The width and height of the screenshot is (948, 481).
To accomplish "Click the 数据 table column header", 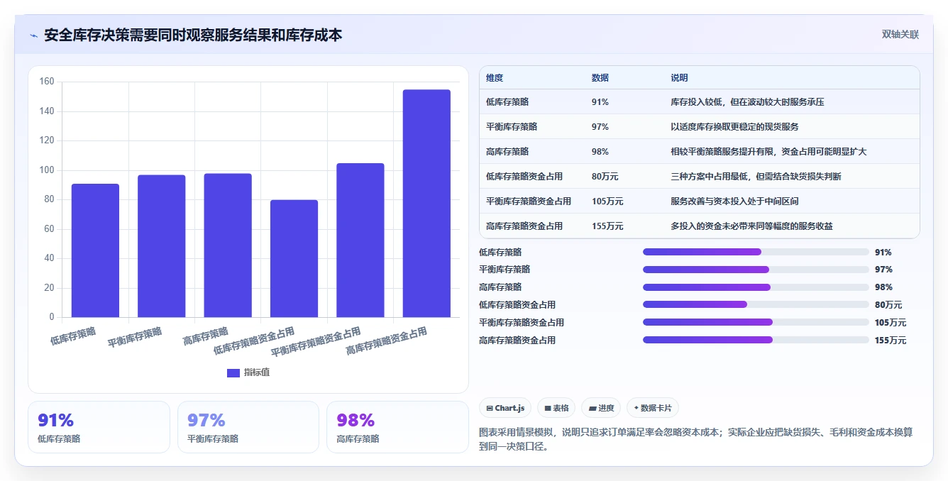I will 600,78.
